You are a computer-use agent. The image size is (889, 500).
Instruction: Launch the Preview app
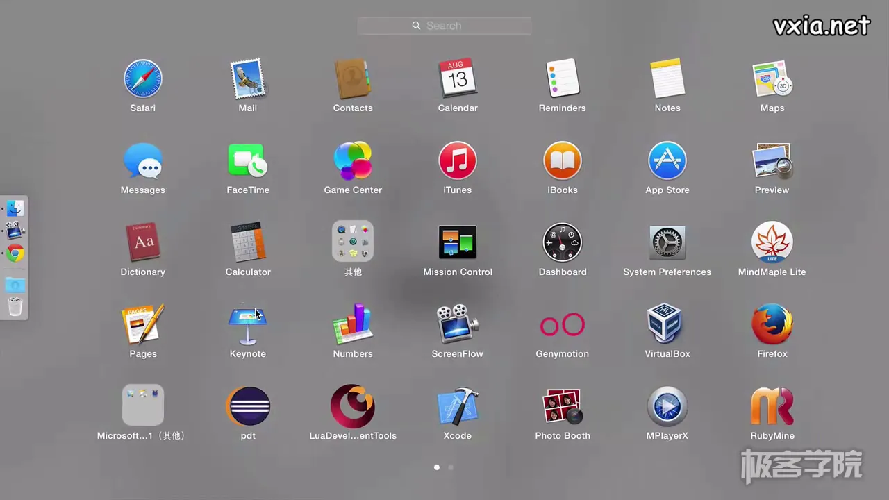click(772, 160)
